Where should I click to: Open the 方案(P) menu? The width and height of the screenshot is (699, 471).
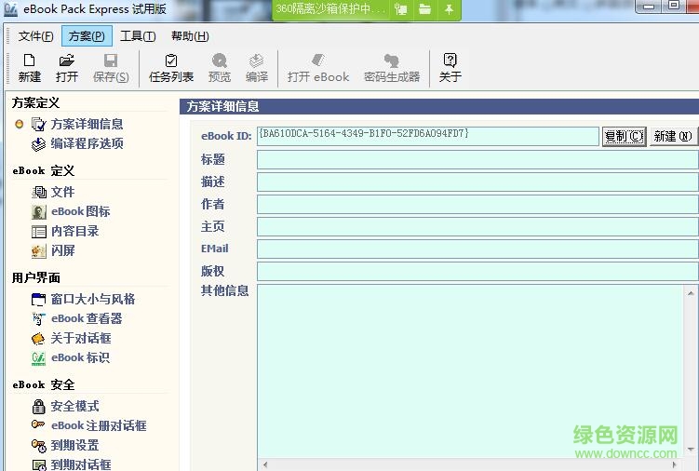(x=87, y=36)
